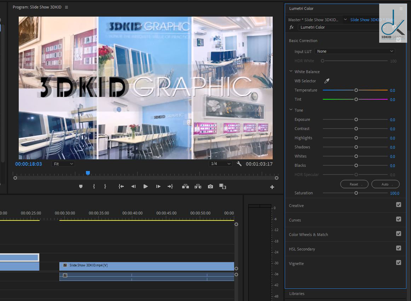
Task: Export frame with camera icon
Action: [210, 186]
